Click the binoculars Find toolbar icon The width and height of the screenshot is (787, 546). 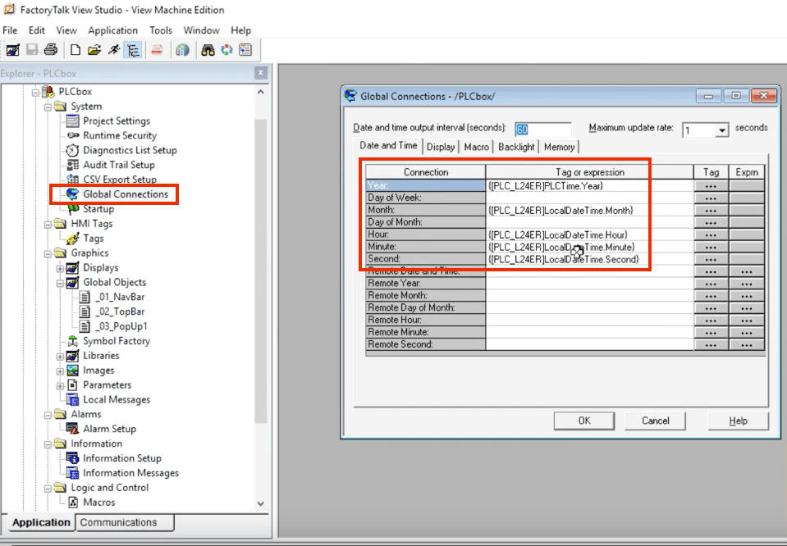pos(208,50)
